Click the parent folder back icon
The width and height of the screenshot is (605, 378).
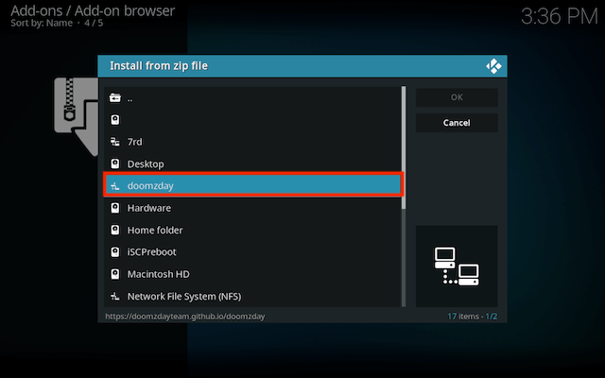click(115, 98)
